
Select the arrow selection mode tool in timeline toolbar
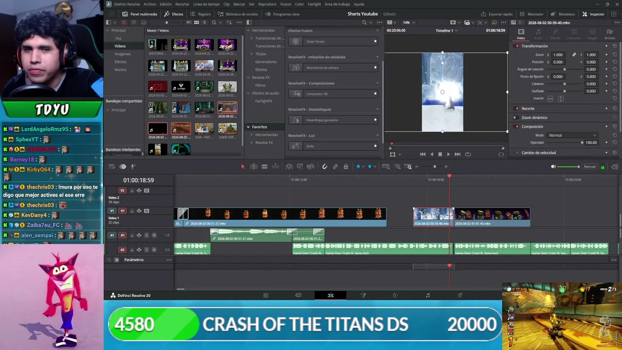(x=242, y=167)
